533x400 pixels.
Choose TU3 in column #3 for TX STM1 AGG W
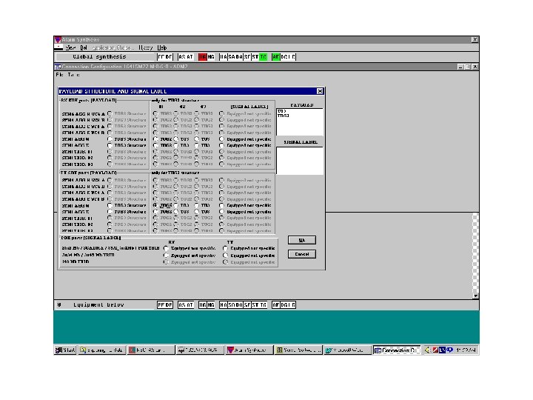197,205
